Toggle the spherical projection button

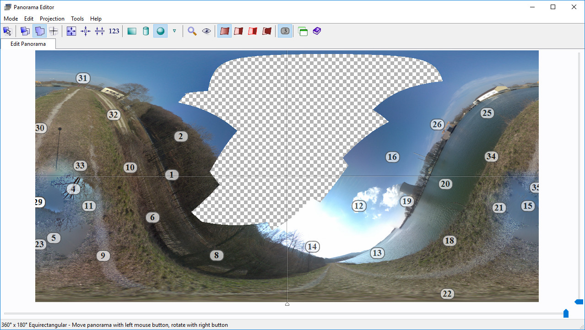tap(160, 31)
